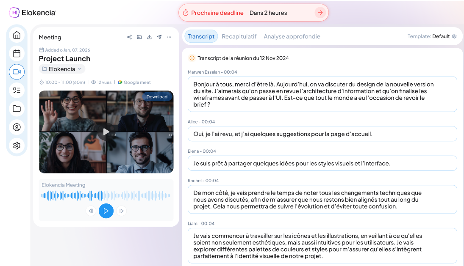Viewport: 464px width, 266px height.
Task: Open the user profile icon in sidebar
Action: pos(17,127)
